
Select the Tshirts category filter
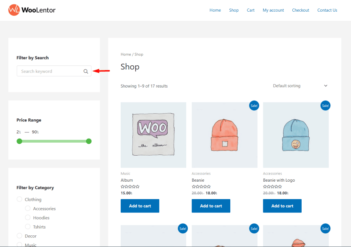pyautogui.click(x=28, y=227)
